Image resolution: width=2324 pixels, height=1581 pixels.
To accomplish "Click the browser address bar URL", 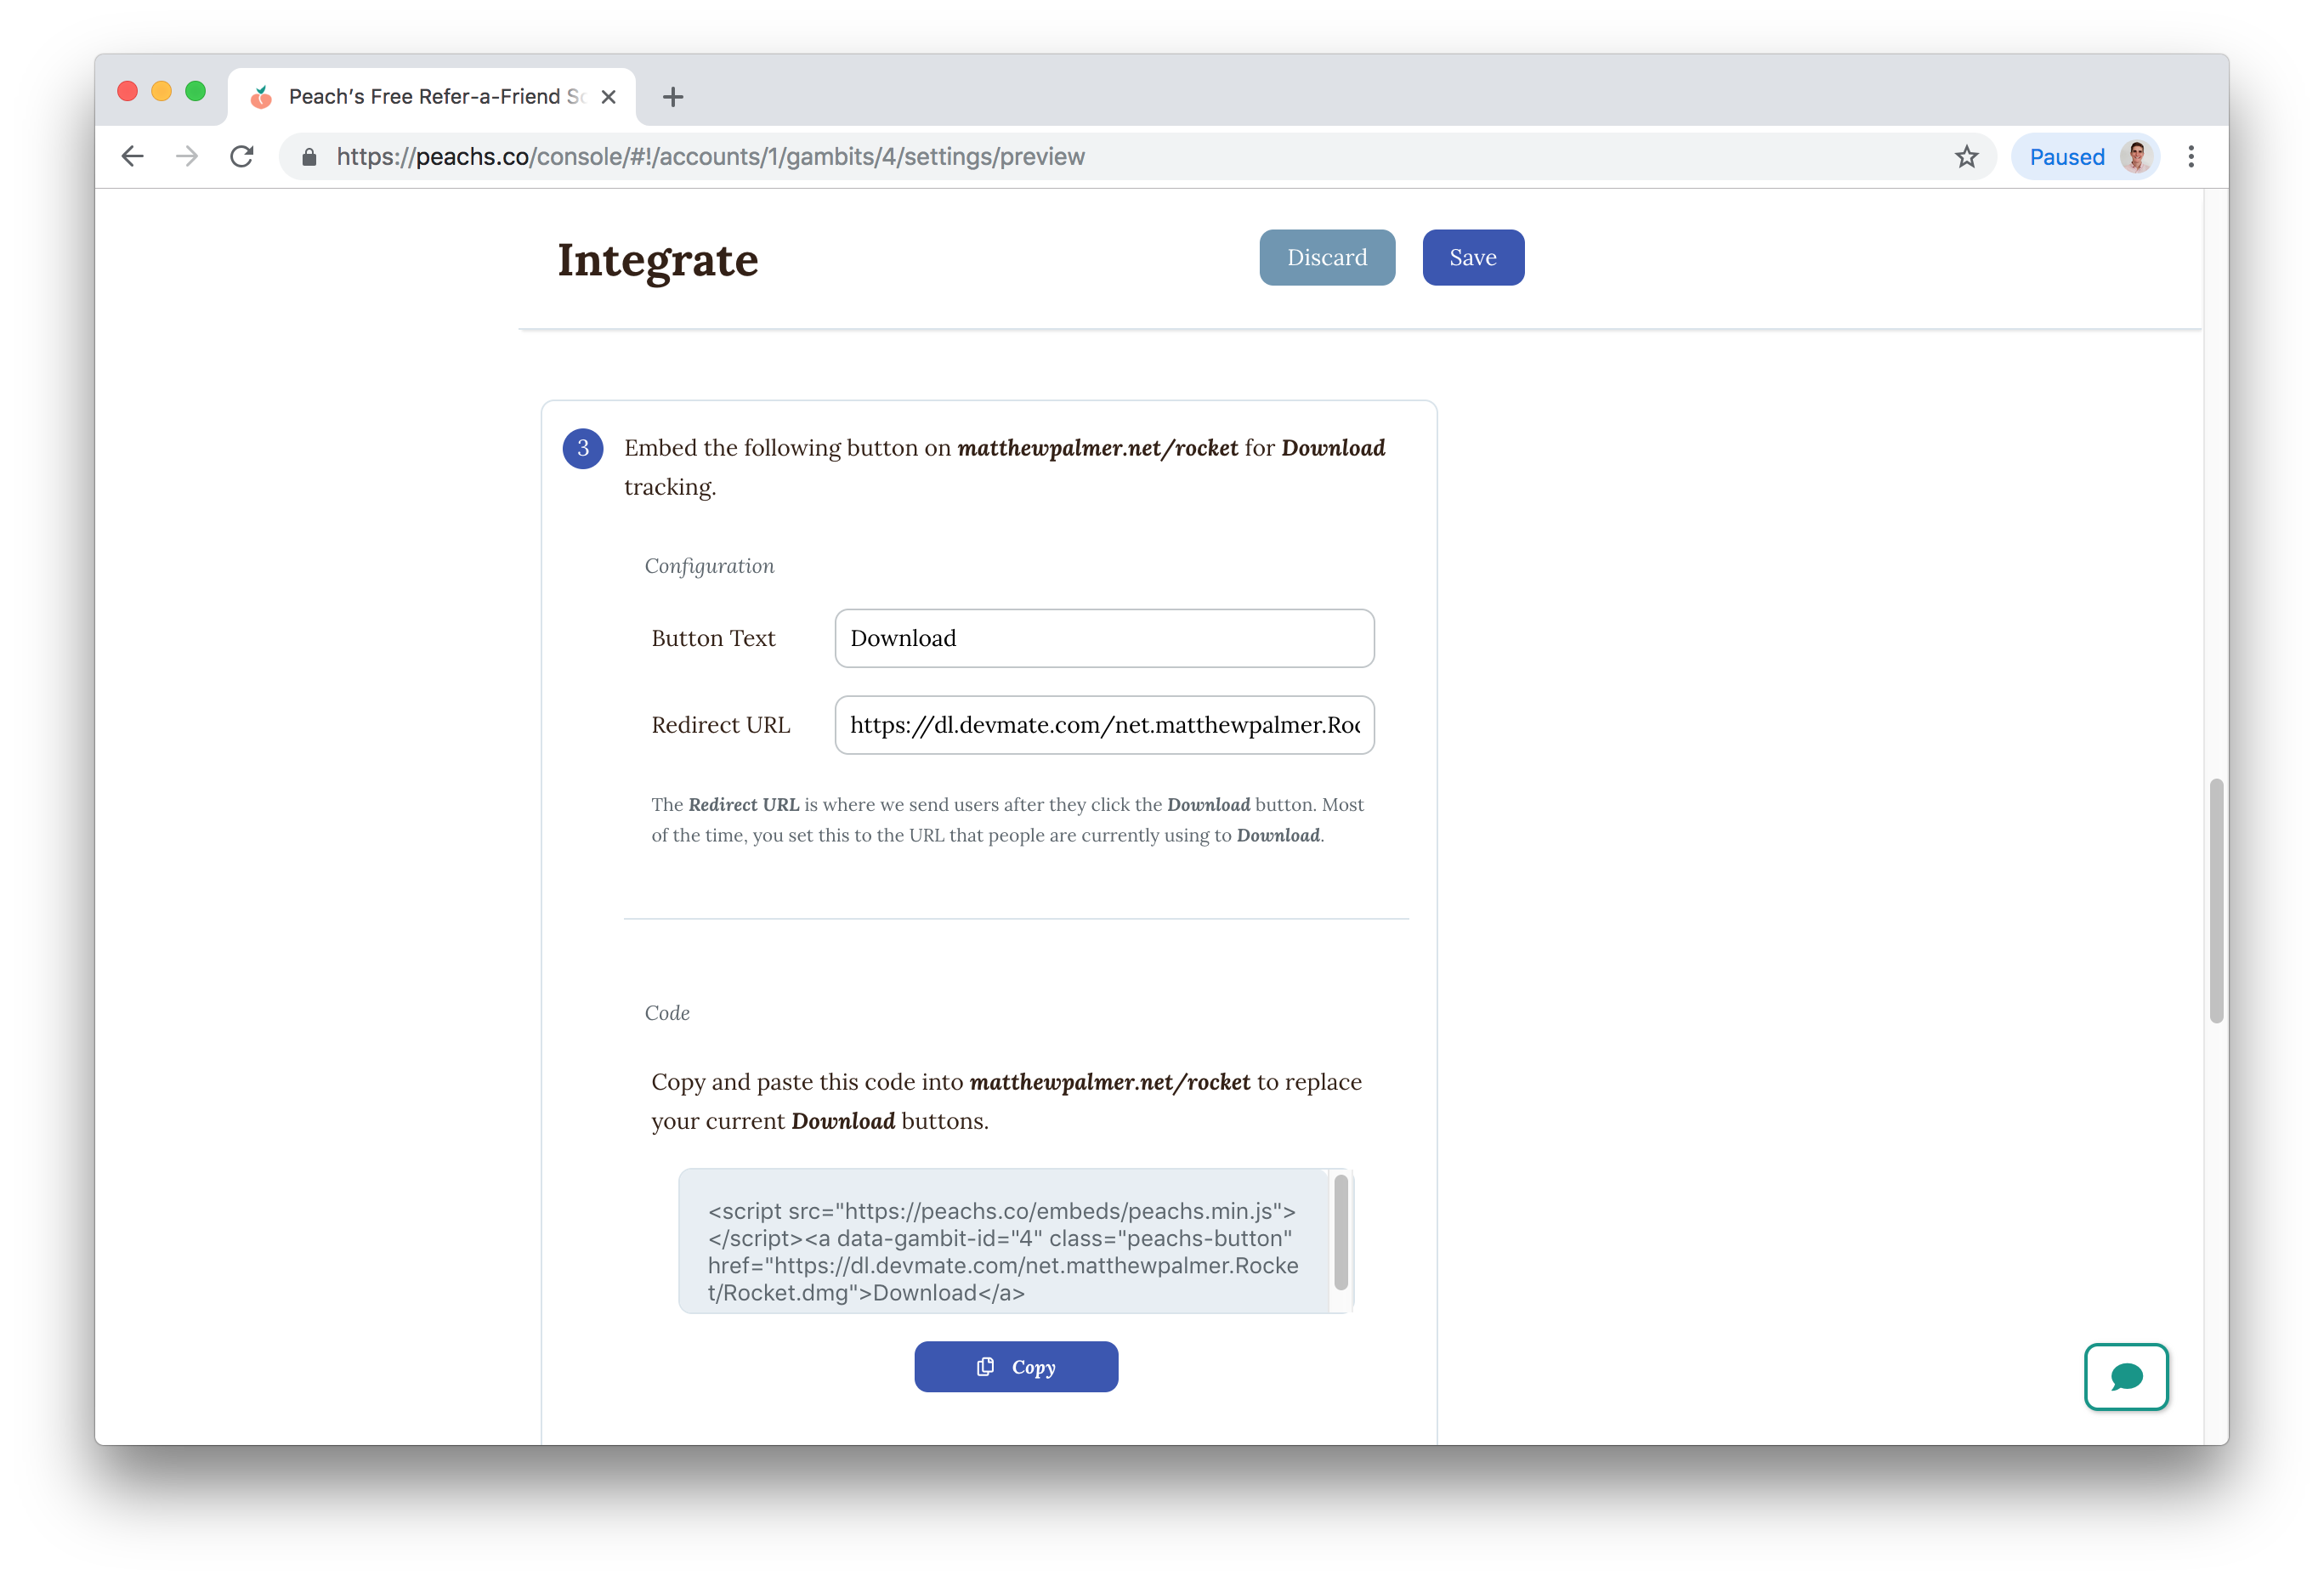I will point(710,157).
